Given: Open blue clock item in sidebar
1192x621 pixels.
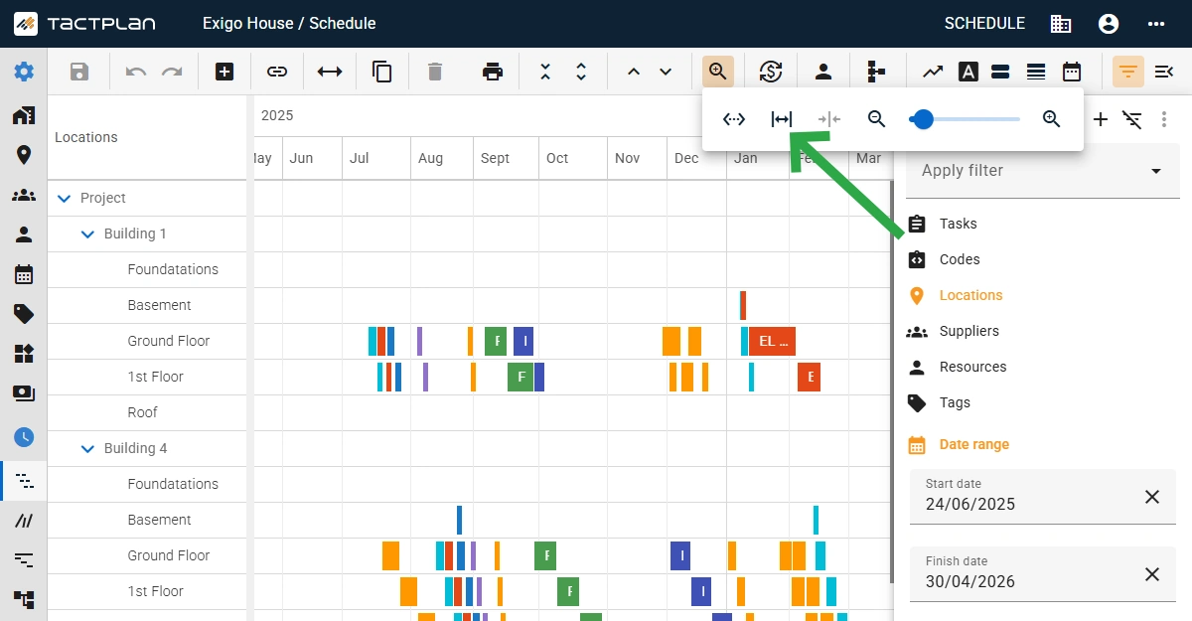Looking at the screenshot, I should [x=24, y=436].
